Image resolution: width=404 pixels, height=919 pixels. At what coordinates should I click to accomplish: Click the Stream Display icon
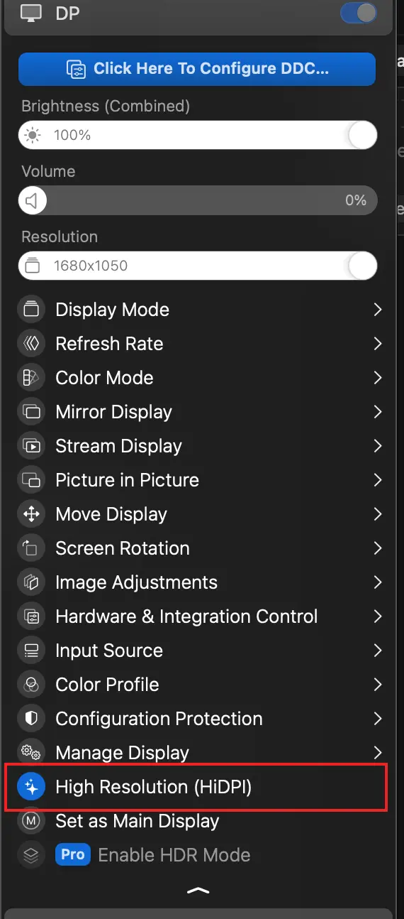[x=30, y=446]
